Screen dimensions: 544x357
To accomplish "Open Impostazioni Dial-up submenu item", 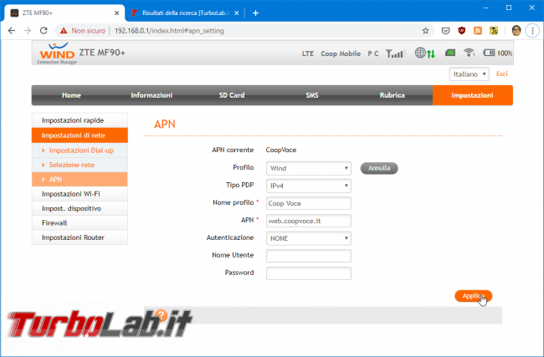I will pyautogui.click(x=80, y=150).
